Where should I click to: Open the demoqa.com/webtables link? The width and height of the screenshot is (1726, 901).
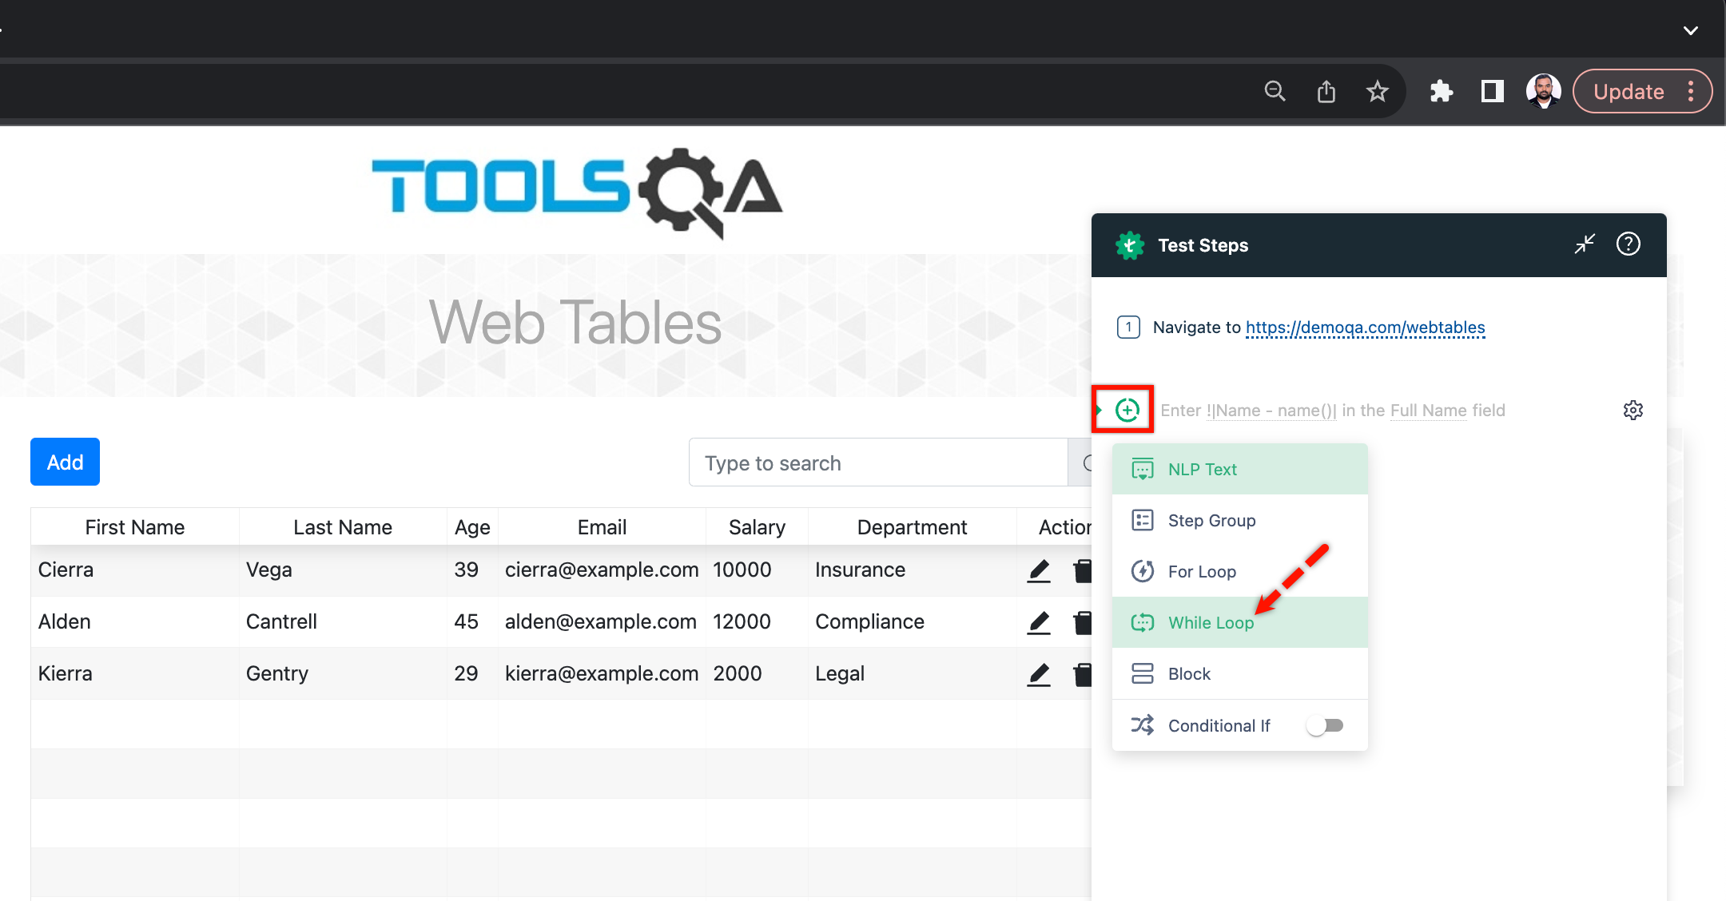tap(1365, 327)
